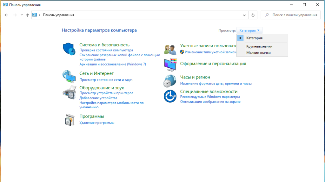
Task: Click the UAC shield next to account type link
Action: pos(182,52)
